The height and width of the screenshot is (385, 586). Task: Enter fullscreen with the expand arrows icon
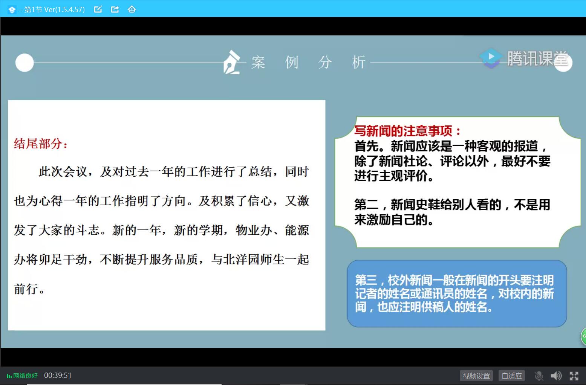[574, 376]
